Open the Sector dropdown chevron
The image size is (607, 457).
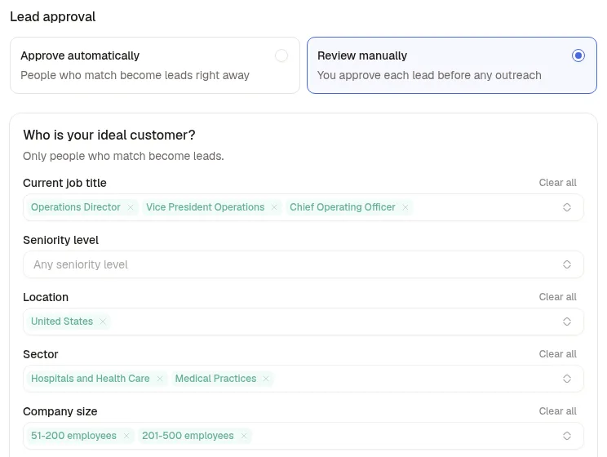tap(567, 379)
